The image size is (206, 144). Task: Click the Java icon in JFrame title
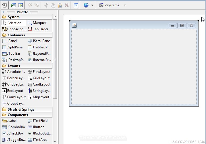[x=74, y=25]
